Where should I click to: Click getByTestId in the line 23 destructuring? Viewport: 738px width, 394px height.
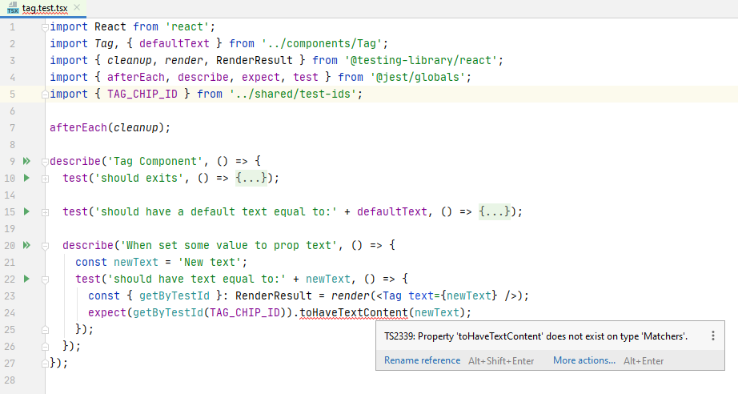tap(174, 296)
